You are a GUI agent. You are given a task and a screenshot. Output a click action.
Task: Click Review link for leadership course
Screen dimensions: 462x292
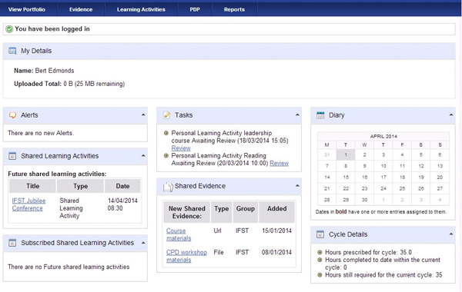181,148
